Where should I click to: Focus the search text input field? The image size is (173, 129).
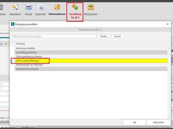pos(54,36)
